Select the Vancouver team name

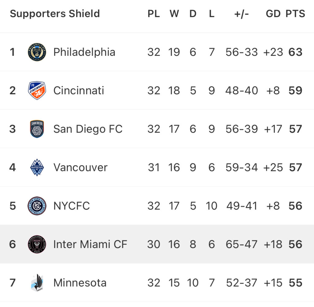point(81,167)
